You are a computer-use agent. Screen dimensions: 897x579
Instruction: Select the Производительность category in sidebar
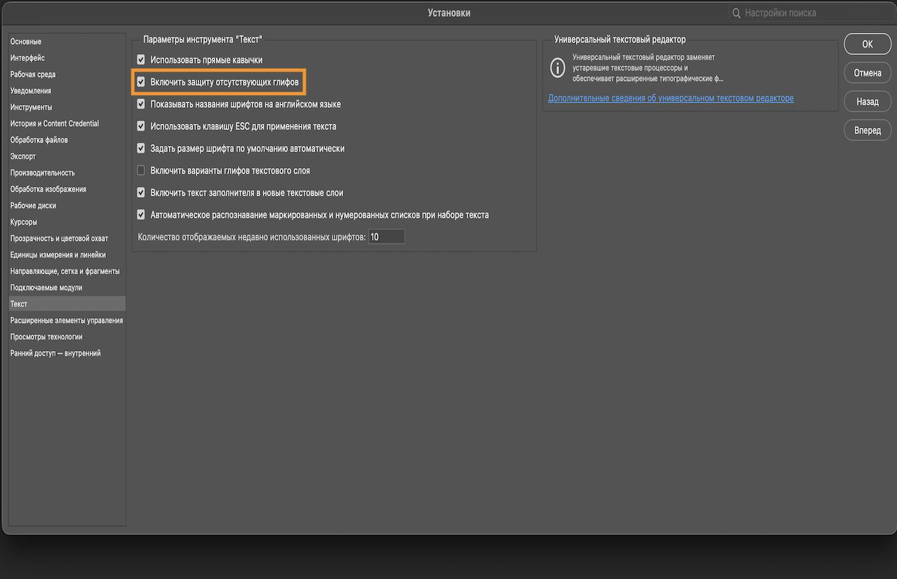pos(42,173)
